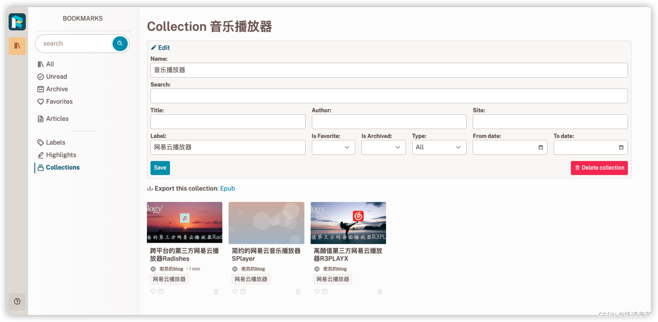This screenshot has width=658, height=322.
Task: Expand the Is Favorite dropdown
Action: [333, 147]
